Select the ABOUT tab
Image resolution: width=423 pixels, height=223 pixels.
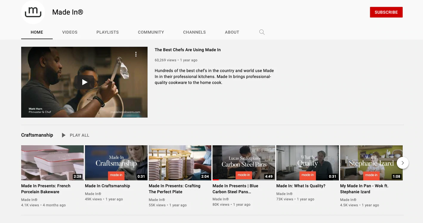pyautogui.click(x=232, y=32)
